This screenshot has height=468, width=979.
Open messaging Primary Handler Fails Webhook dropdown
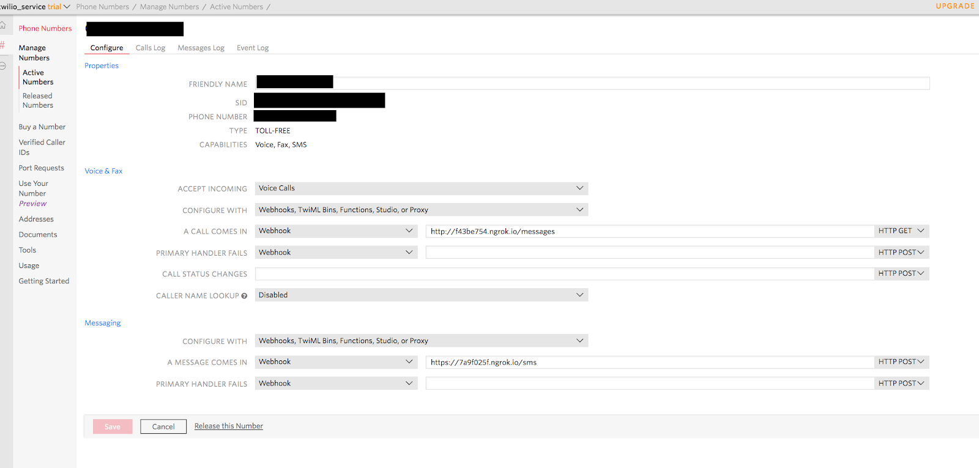(x=337, y=384)
